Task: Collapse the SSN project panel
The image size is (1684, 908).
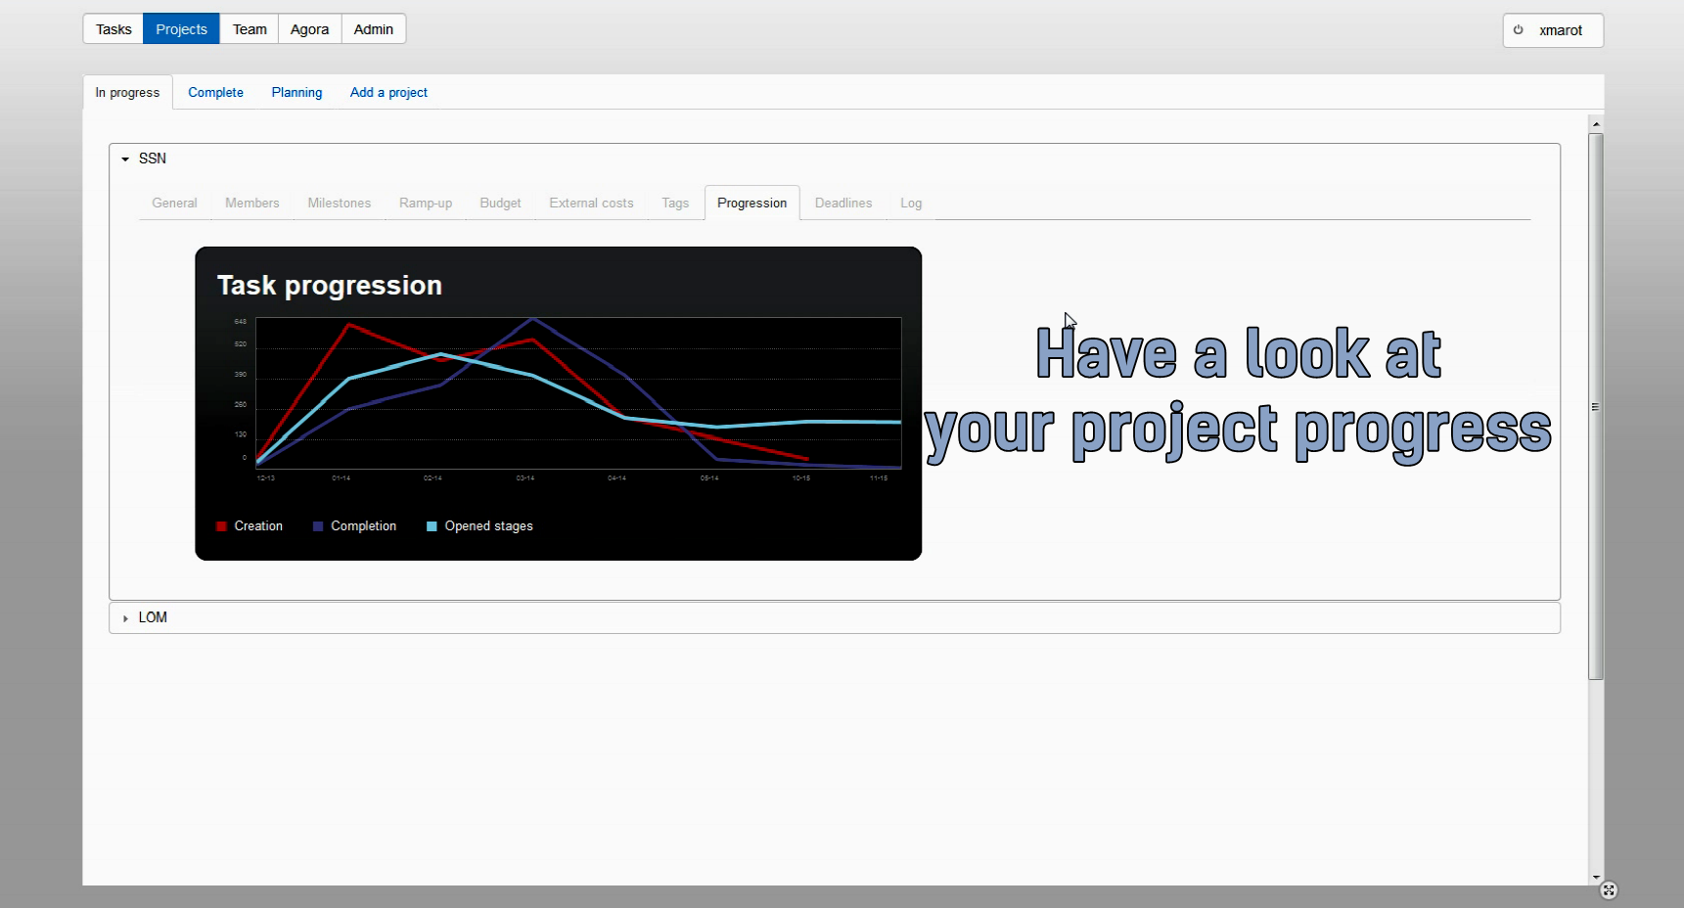Action: coord(125,159)
